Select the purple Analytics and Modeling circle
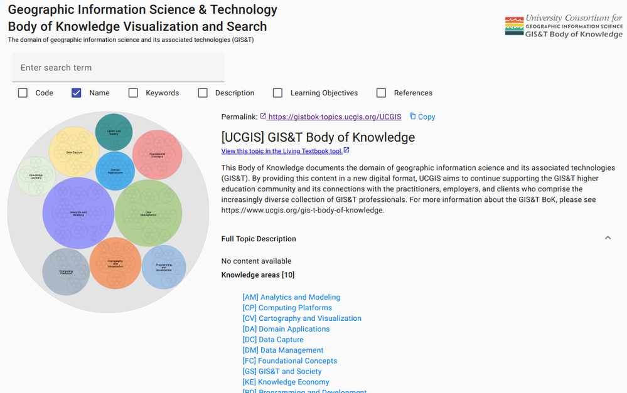The width and height of the screenshot is (627, 393). (x=78, y=213)
